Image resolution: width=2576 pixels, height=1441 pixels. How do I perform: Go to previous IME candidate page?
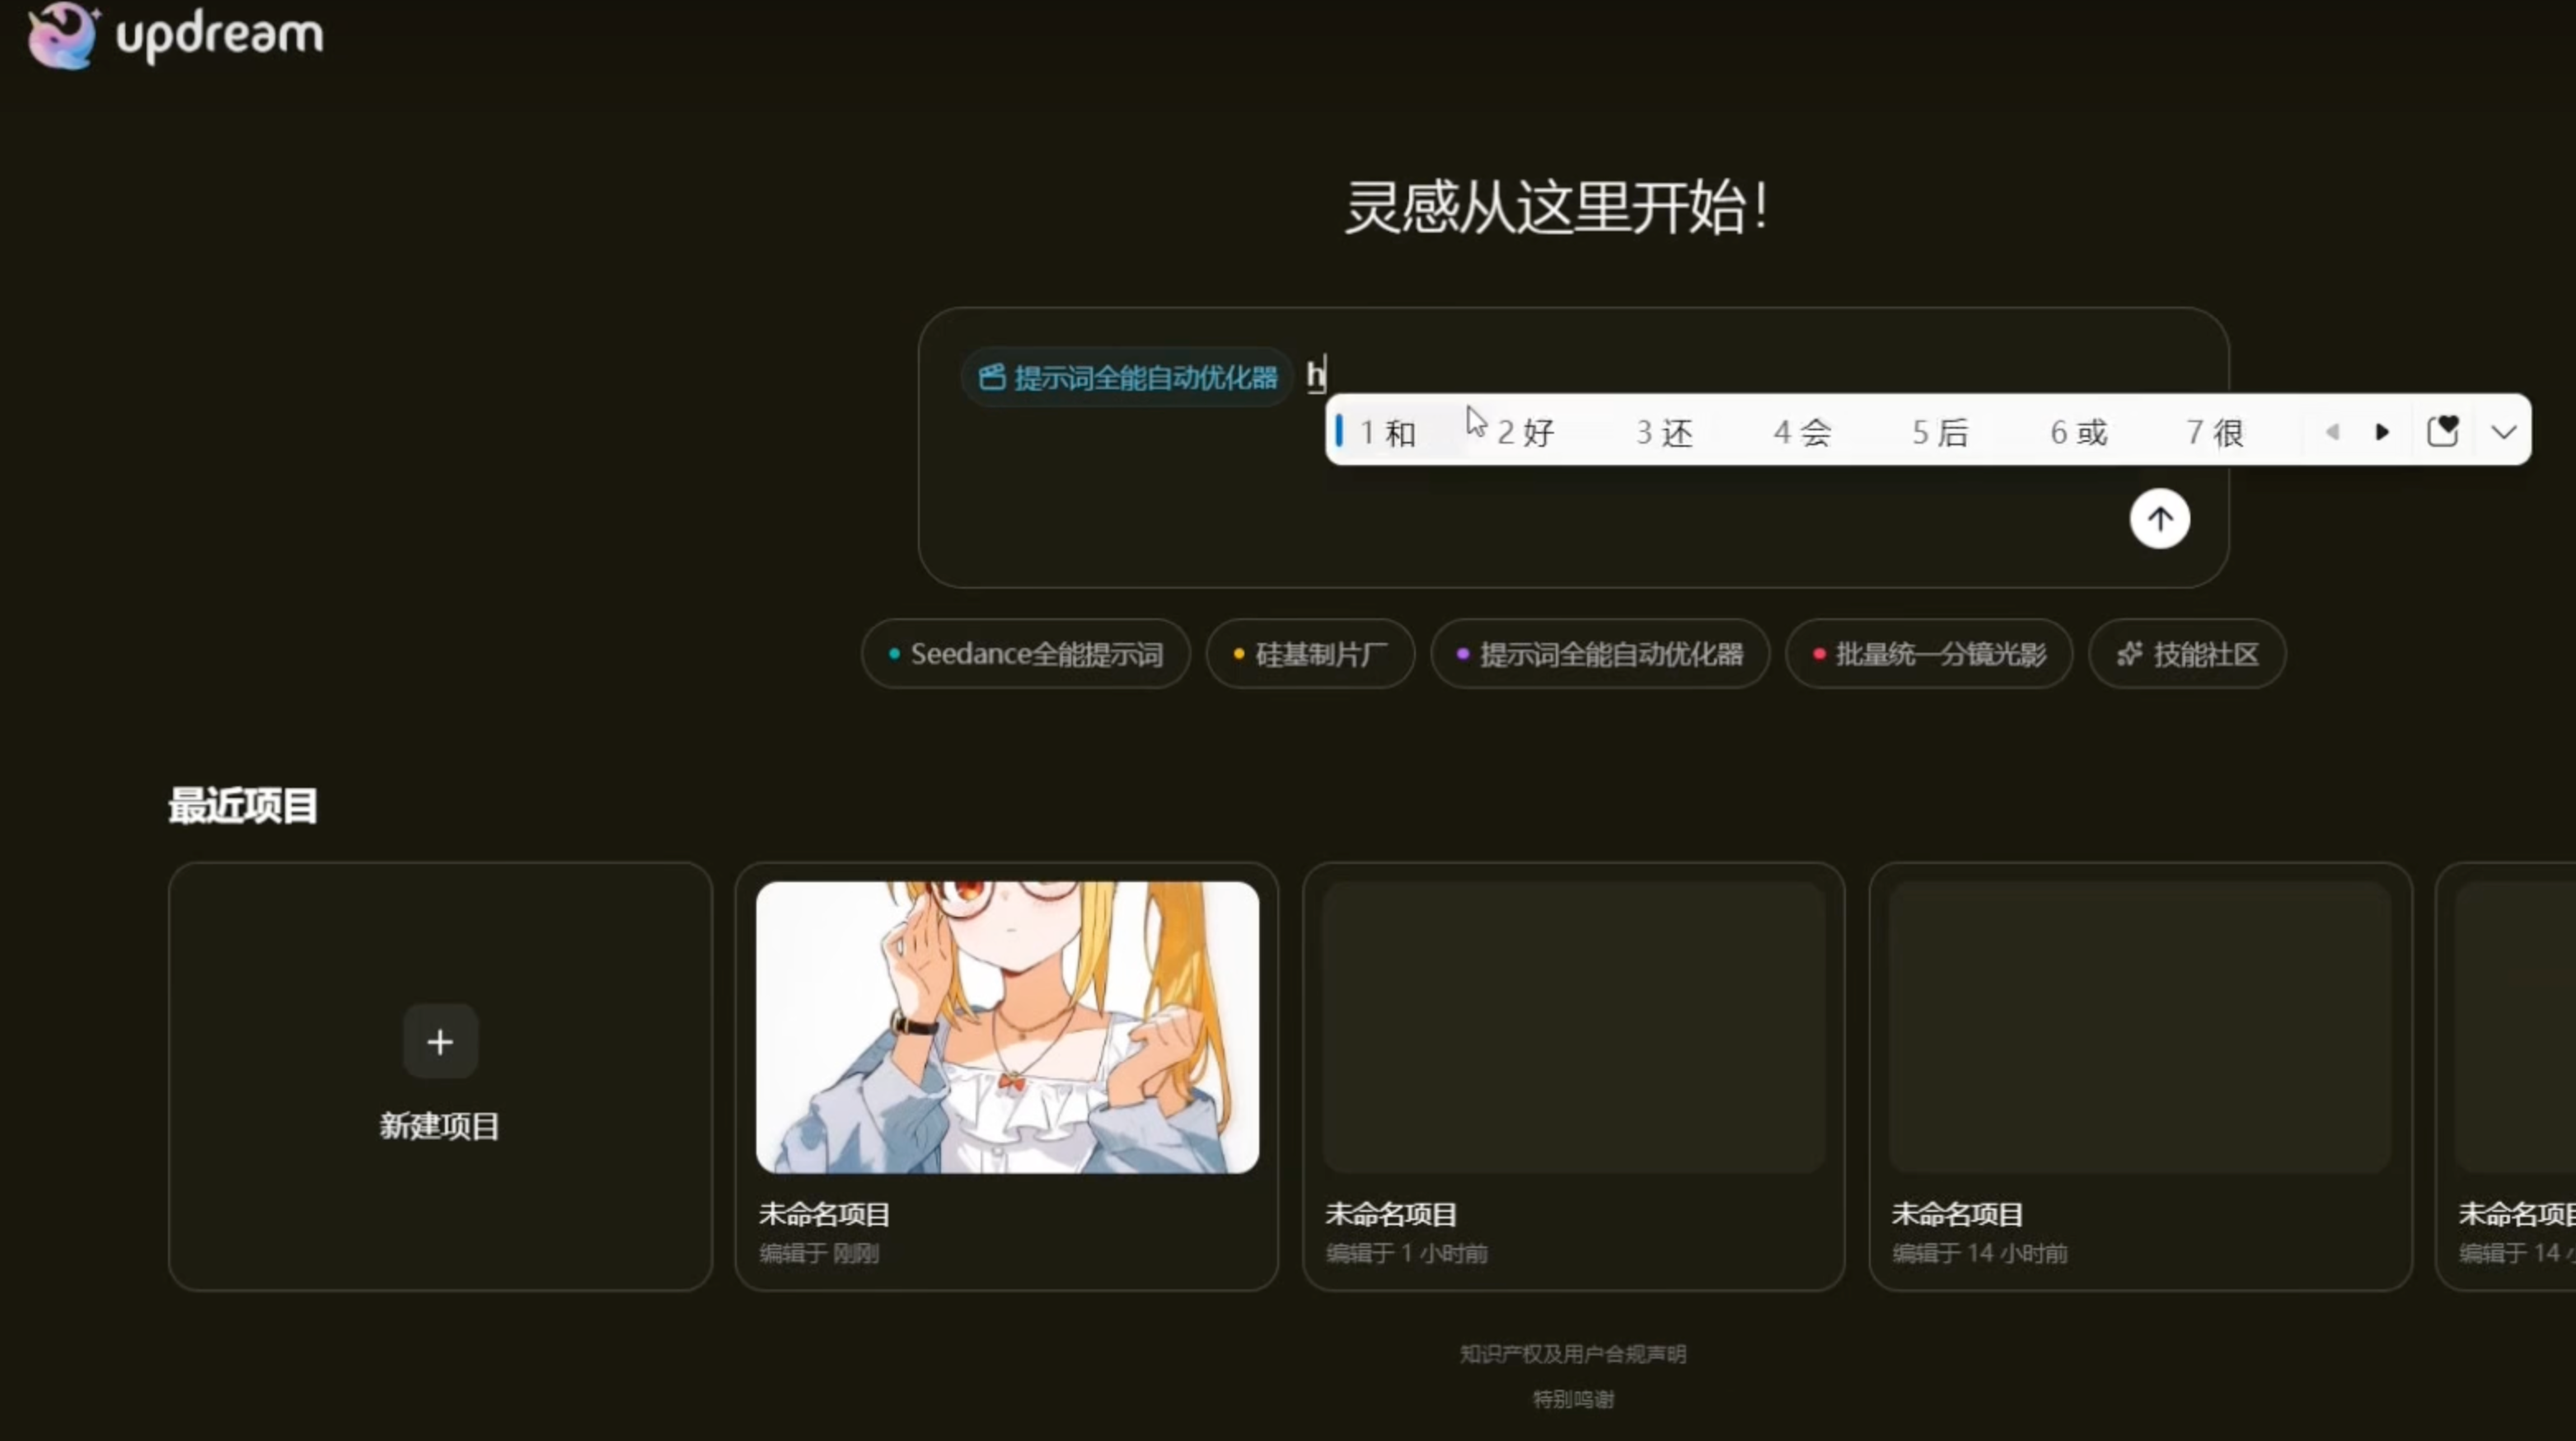[2332, 432]
